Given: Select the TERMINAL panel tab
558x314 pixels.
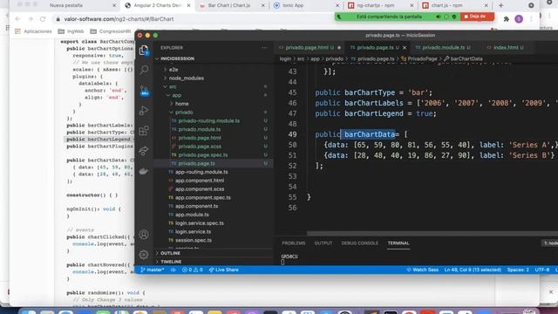Looking at the screenshot, I should [398, 243].
